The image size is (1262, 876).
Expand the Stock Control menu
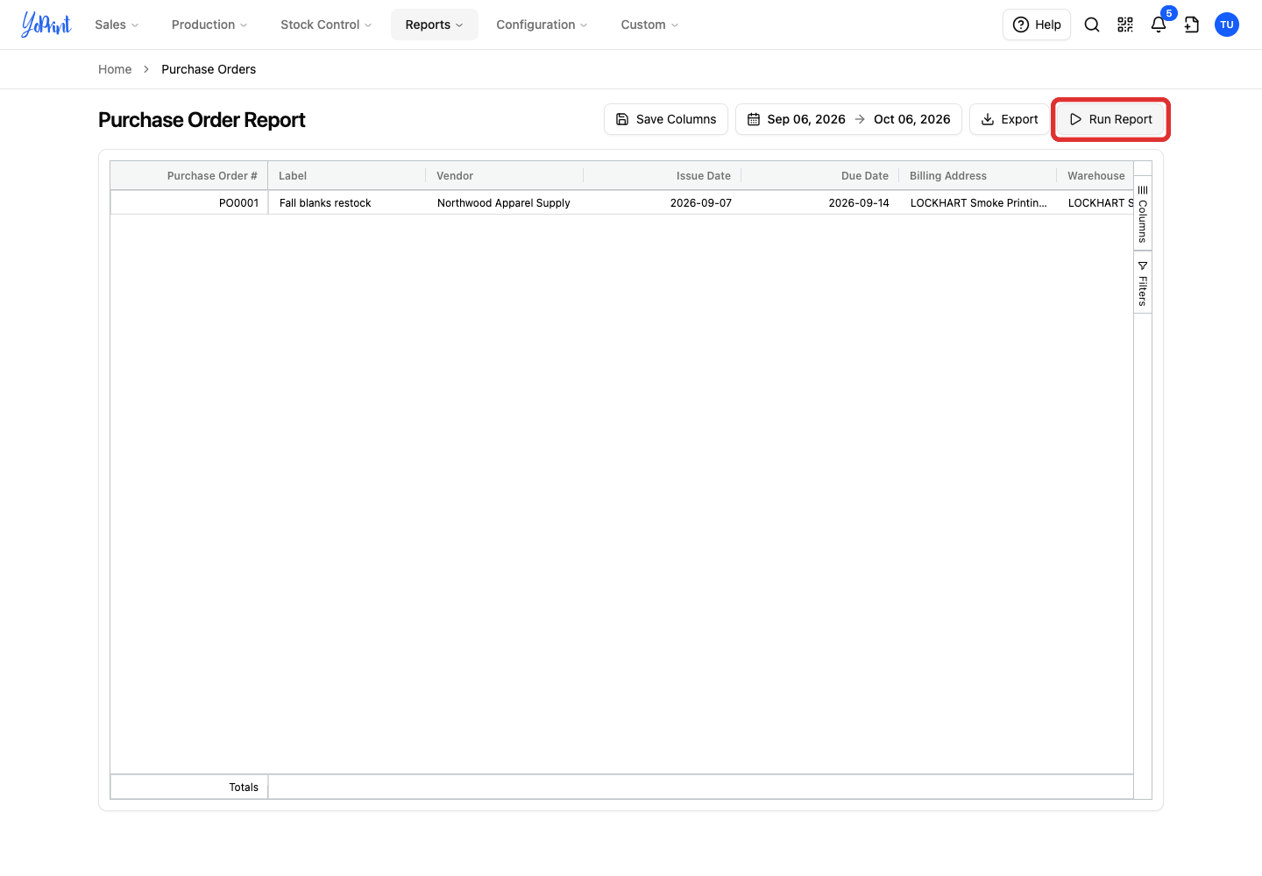point(326,25)
